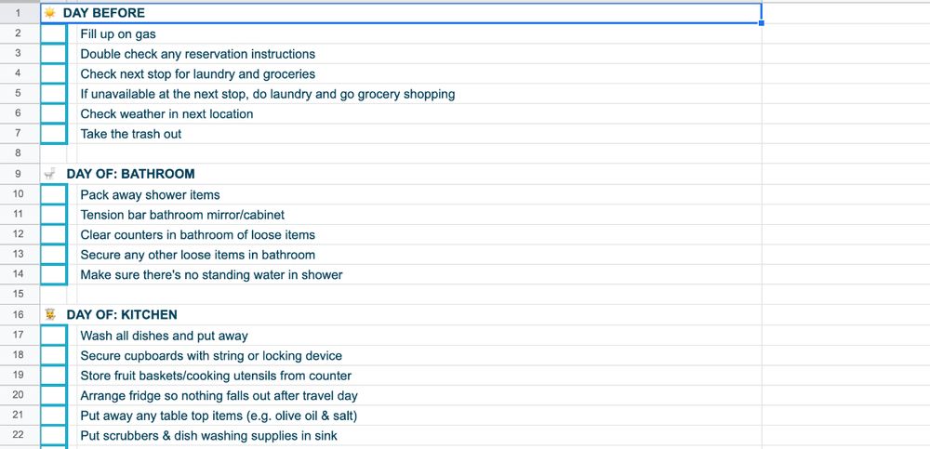Toggle the 'Check weather in next location' checkbox
Image resolution: width=930 pixels, height=449 pixels.
54,114
